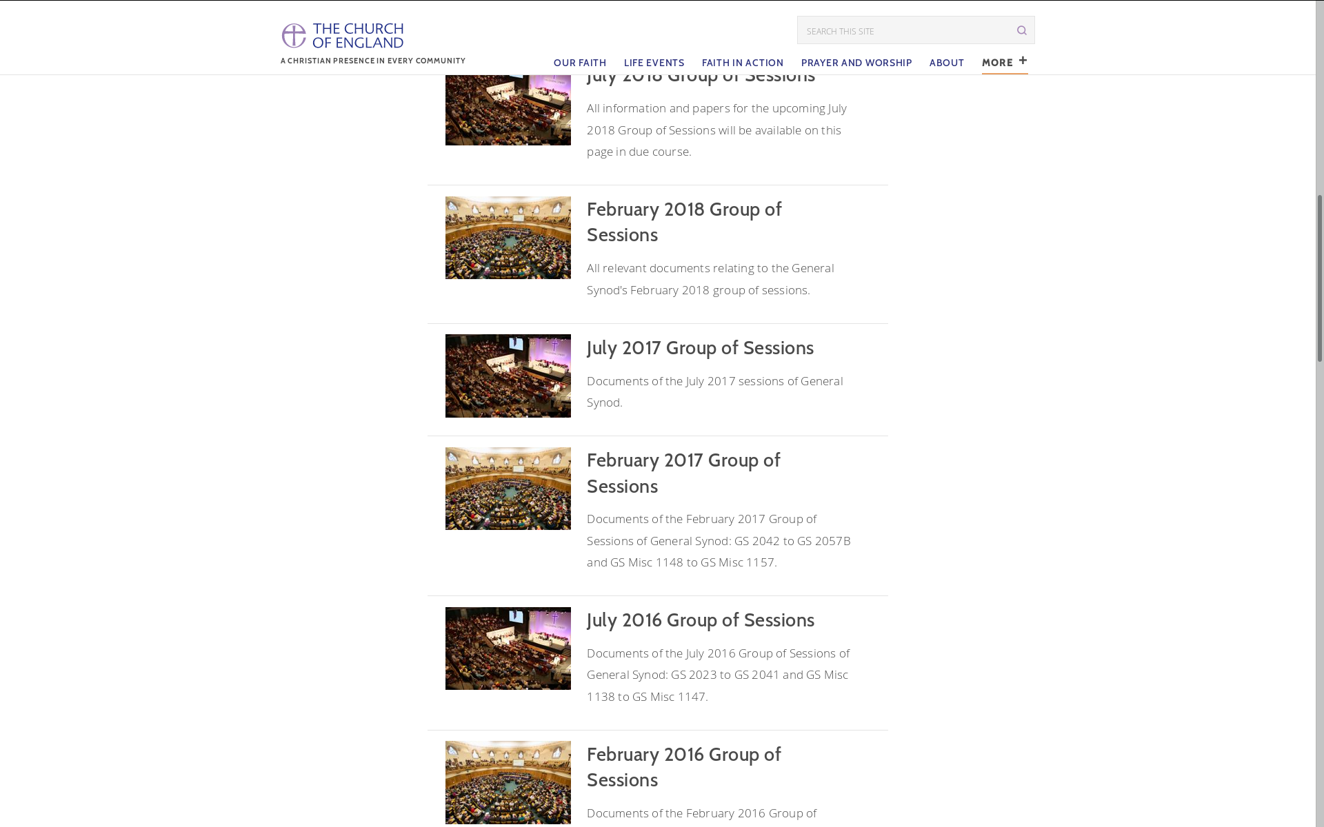The image size is (1324, 827).
Task: Click the OUR FAITH navigation icon
Action: pos(579,62)
